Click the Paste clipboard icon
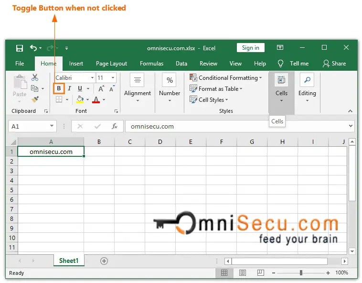The width and height of the screenshot is (362, 283). pos(20,82)
